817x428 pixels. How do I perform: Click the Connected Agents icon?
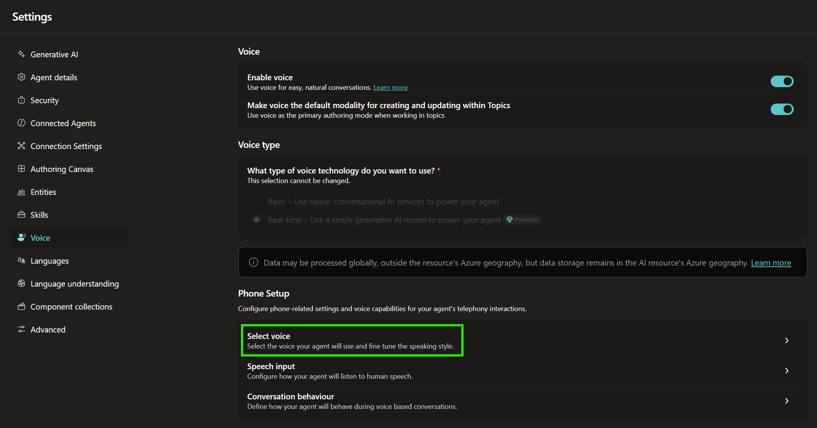point(21,123)
